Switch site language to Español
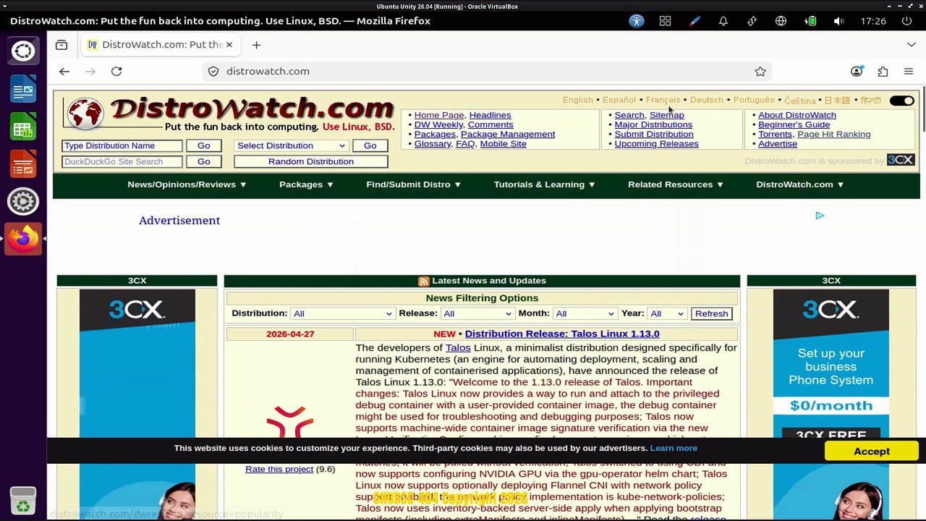926x521 pixels. tap(619, 100)
